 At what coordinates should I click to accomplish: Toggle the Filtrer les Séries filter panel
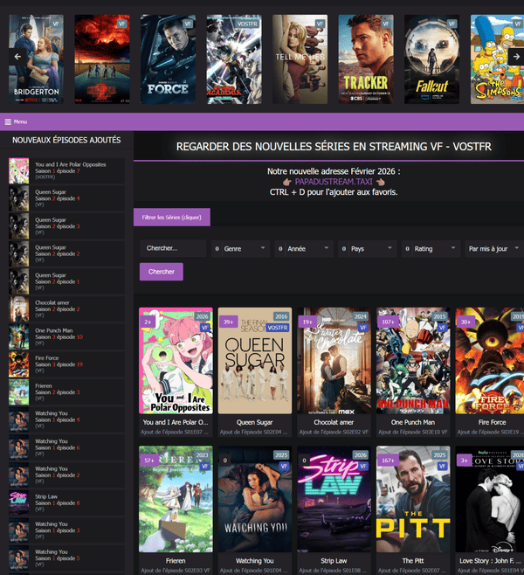click(x=172, y=217)
